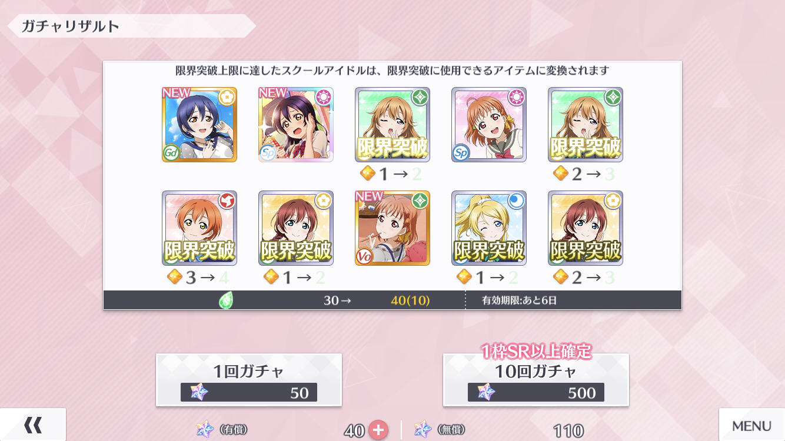Tap the free (無償) star gem icon

423,430
